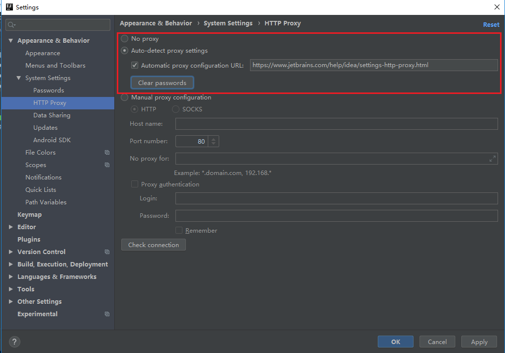Screen dimensions: 505x353
Task: Click the Reset link
Action: coord(491,25)
